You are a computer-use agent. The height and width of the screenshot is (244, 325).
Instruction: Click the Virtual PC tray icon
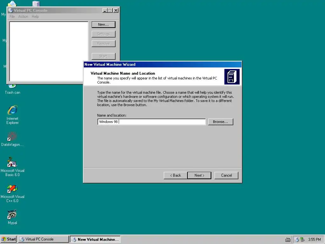click(x=297, y=240)
